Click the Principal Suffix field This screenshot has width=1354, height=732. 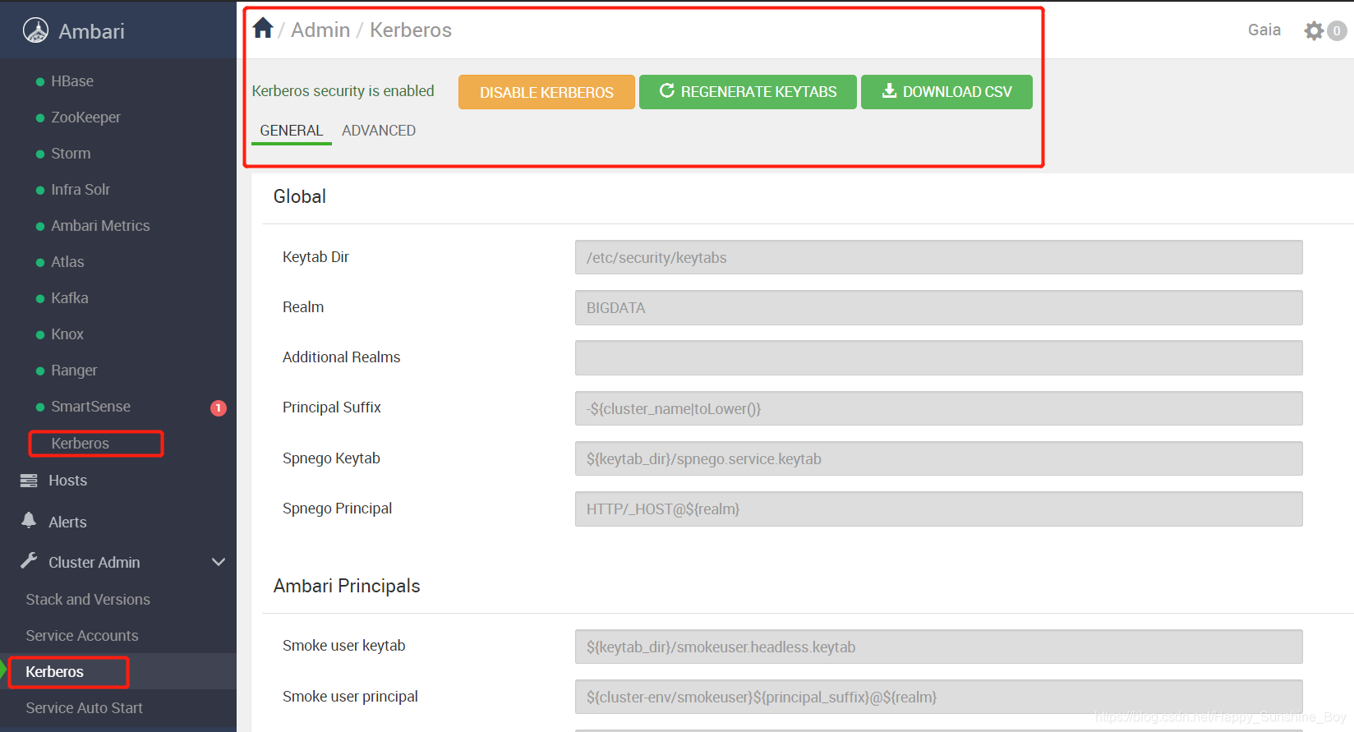(x=939, y=408)
